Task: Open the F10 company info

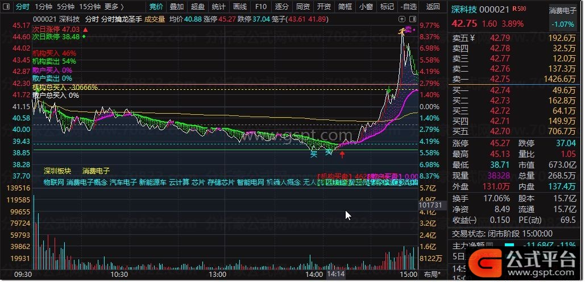Action: point(261,7)
